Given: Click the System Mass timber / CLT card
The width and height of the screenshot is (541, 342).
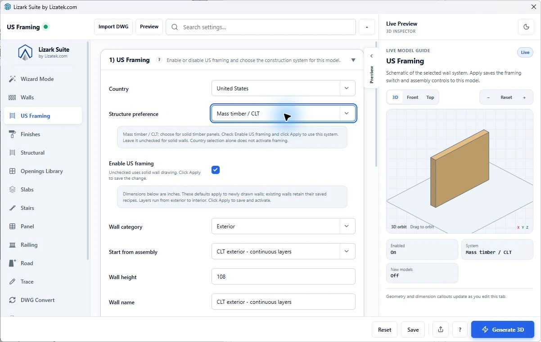Looking at the screenshot, I should pos(497,249).
